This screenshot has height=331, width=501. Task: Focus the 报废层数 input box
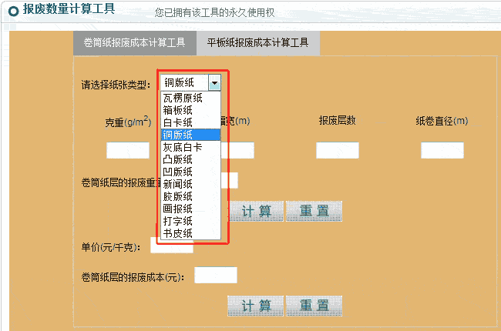pos(337,150)
